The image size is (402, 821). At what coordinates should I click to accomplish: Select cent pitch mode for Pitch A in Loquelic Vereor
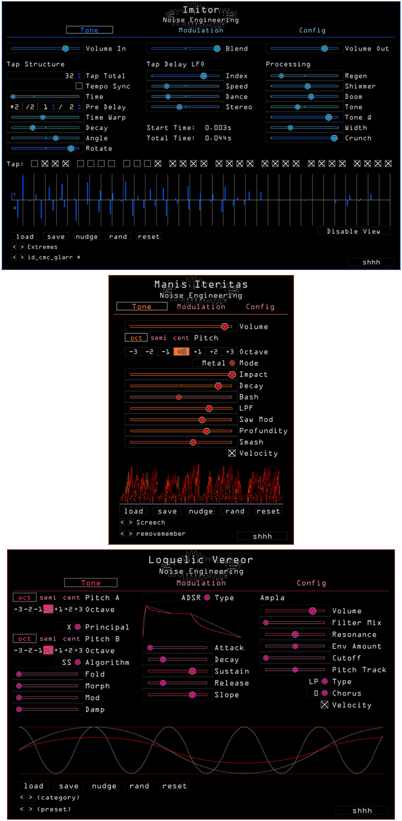click(x=72, y=598)
